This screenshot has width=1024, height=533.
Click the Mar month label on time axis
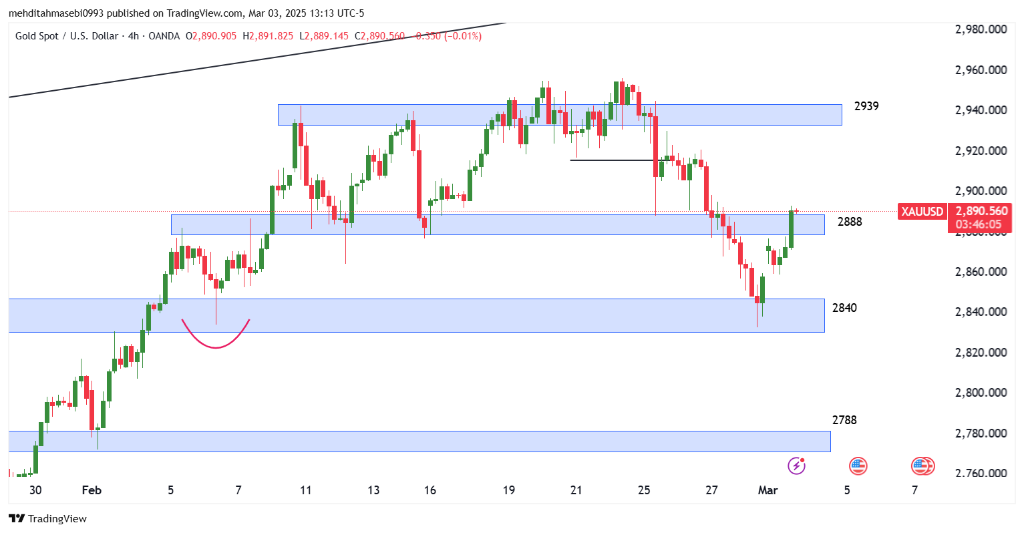tap(768, 490)
